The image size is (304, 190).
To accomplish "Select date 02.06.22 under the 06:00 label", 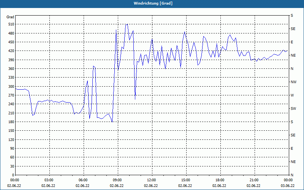I will 82,186.
